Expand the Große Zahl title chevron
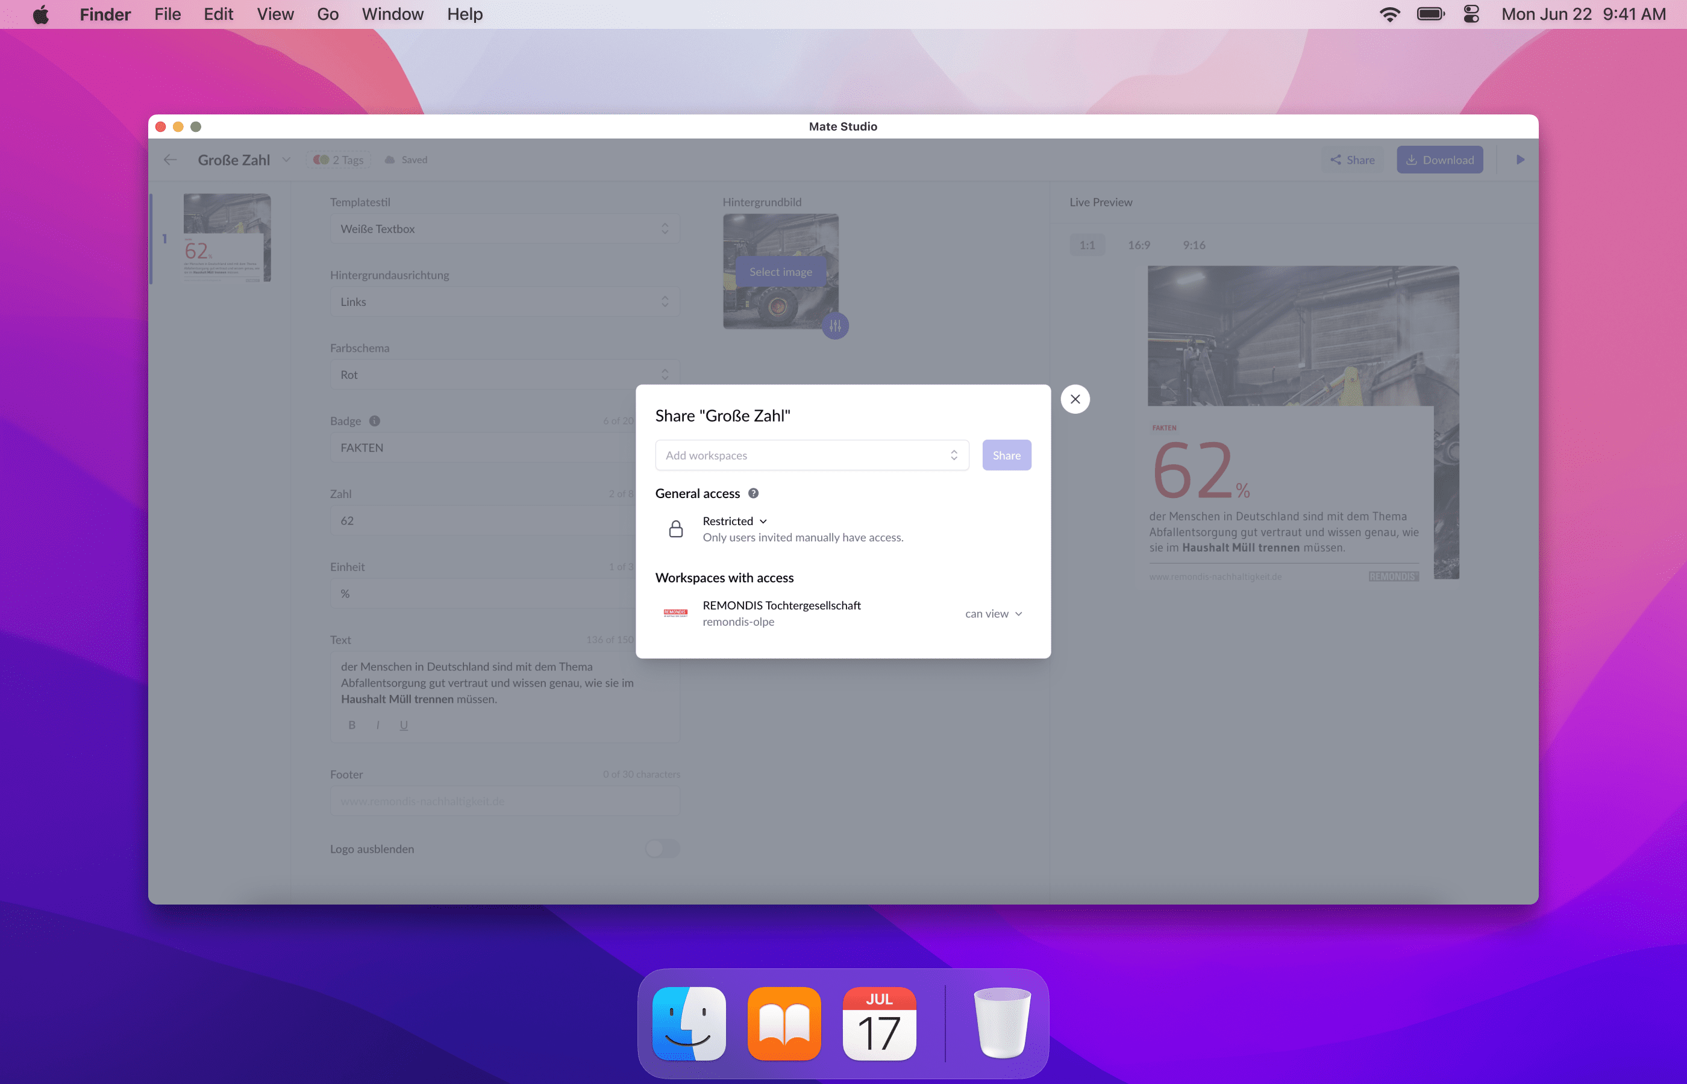1687x1084 pixels. (286, 160)
